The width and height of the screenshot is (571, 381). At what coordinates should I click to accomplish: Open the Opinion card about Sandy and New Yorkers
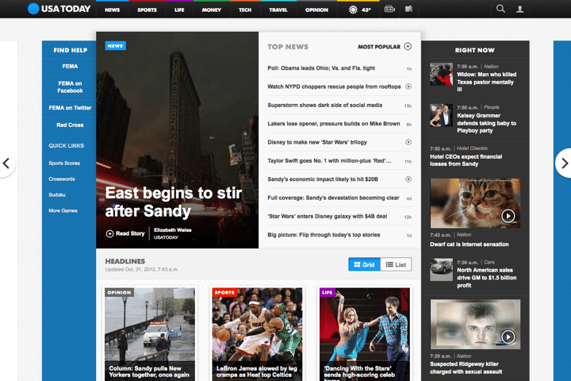click(150, 334)
